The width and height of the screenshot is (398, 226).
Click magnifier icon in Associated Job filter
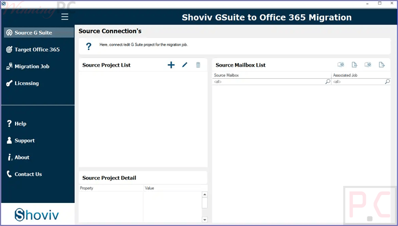(387, 82)
